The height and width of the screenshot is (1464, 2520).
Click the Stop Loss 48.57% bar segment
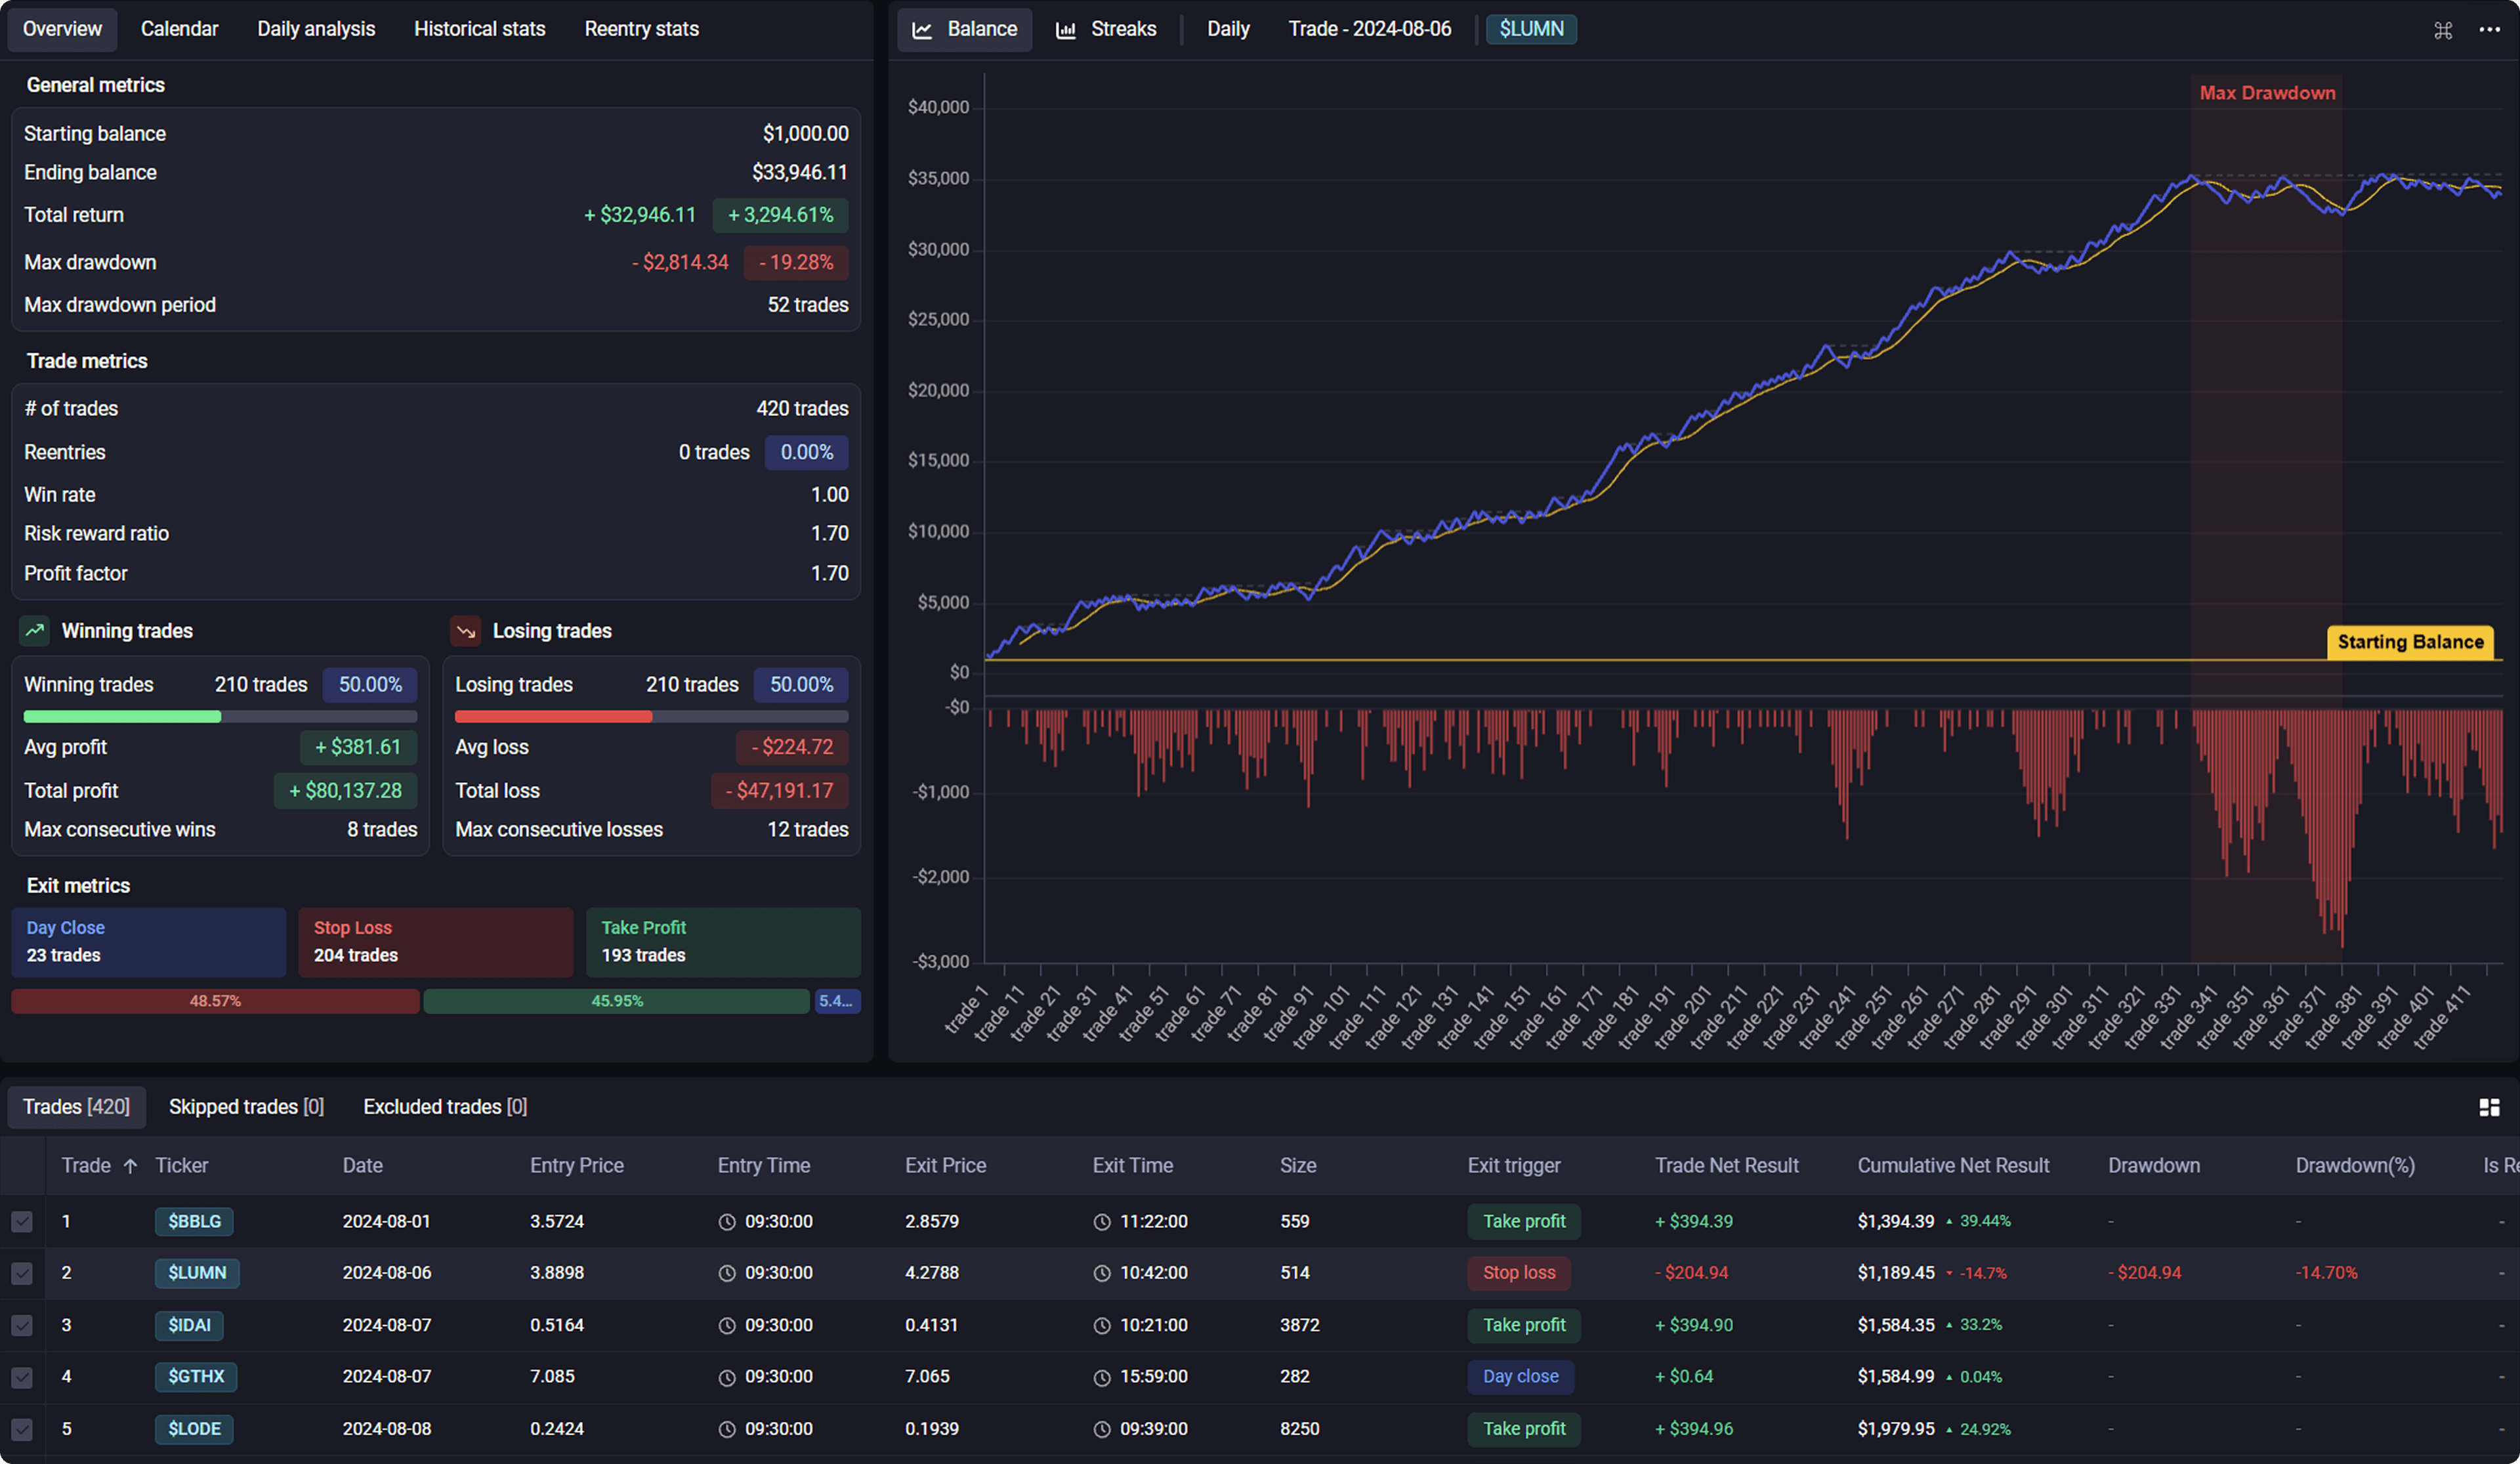215,1001
